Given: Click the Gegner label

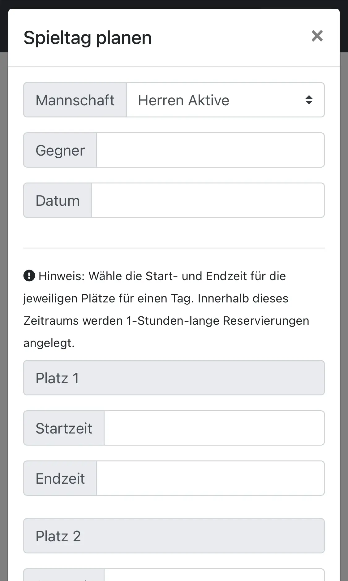Looking at the screenshot, I should pos(60,150).
